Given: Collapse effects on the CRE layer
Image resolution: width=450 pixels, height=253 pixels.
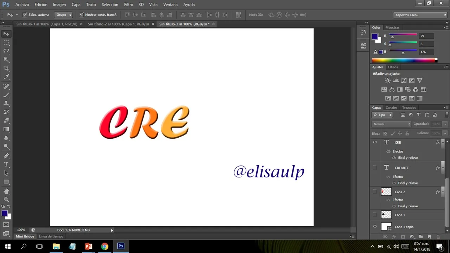Looking at the screenshot, I should (443, 142).
